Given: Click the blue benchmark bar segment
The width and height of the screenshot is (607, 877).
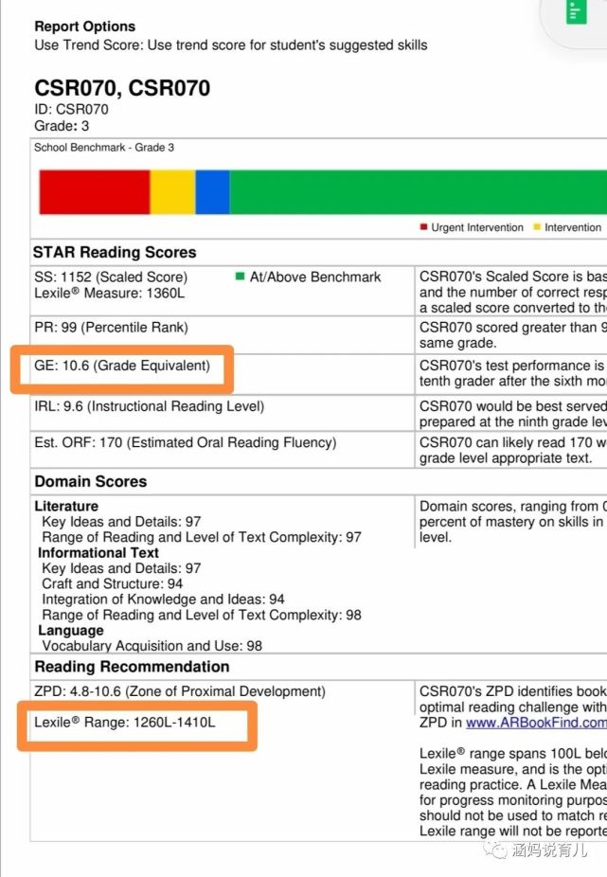Looking at the screenshot, I should pos(212,192).
